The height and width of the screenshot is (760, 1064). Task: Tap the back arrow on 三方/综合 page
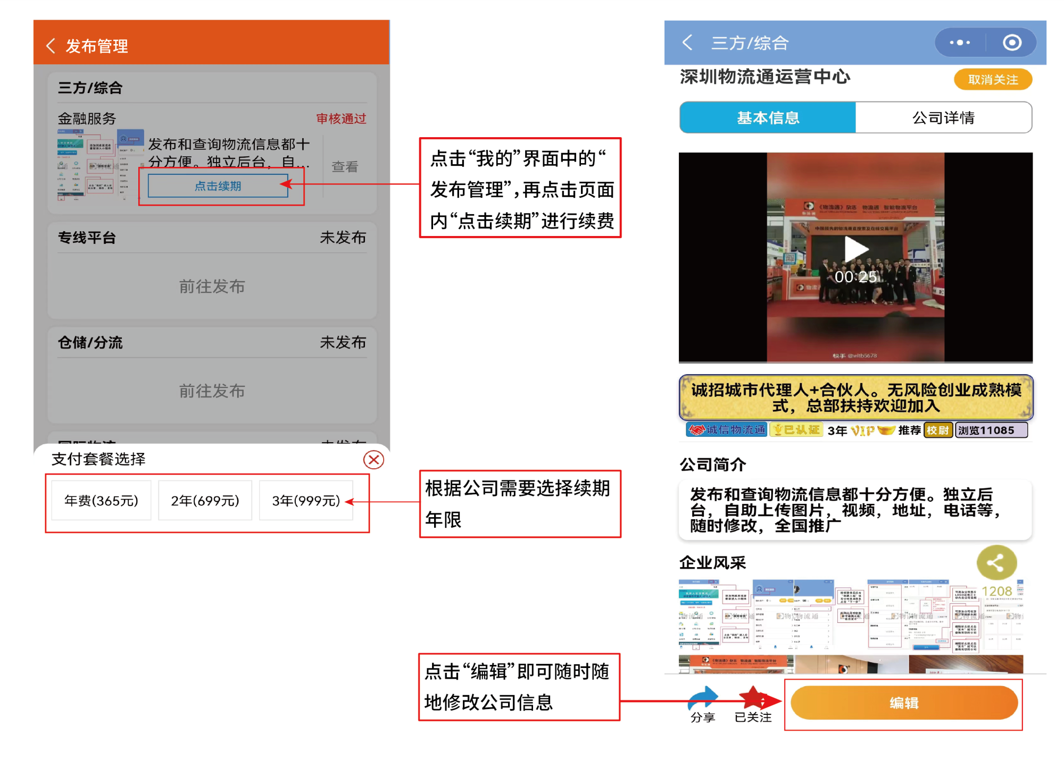pos(686,43)
